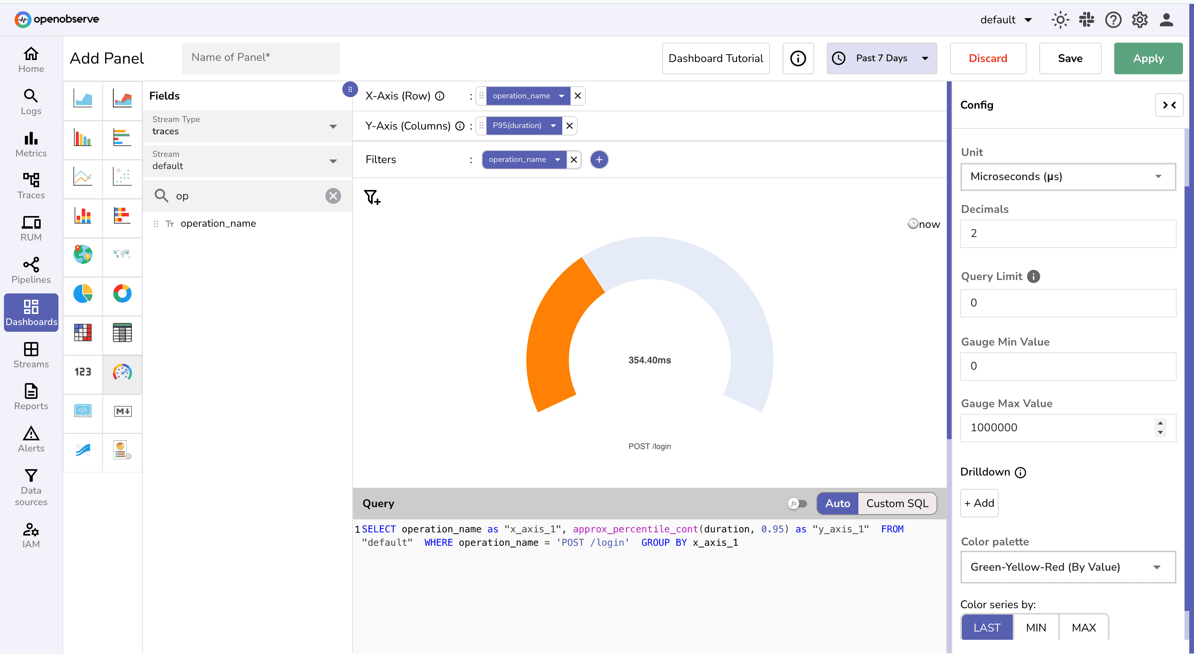Select MIN for color series by
This screenshot has height=654, width=1194.
pos(1036,627)
